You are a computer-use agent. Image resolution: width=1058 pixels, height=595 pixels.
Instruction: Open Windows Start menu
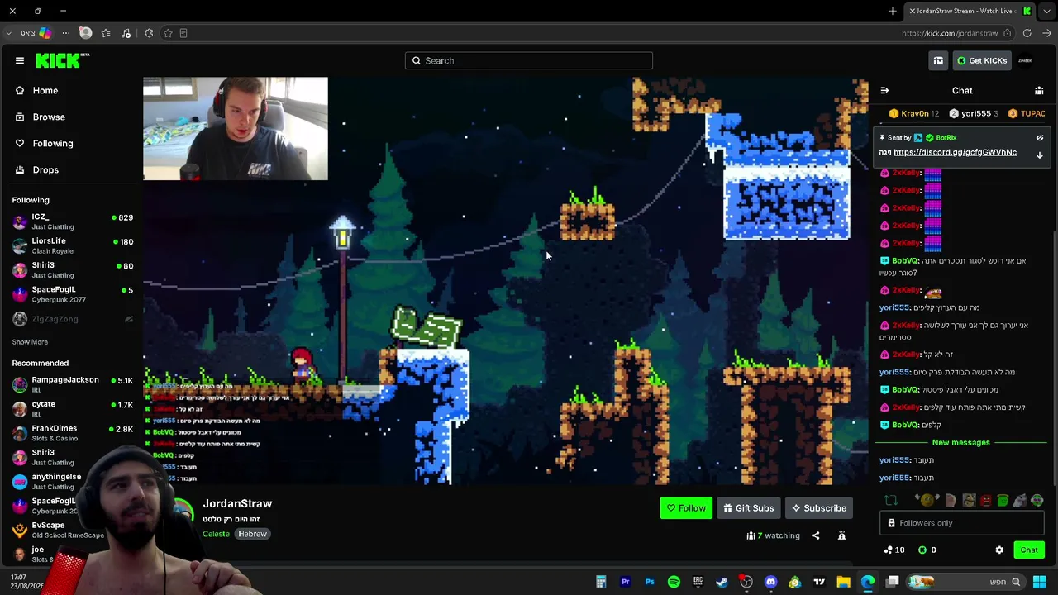[x=1039, y=583]
